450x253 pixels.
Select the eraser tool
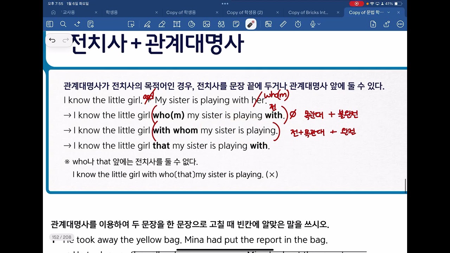162,24
